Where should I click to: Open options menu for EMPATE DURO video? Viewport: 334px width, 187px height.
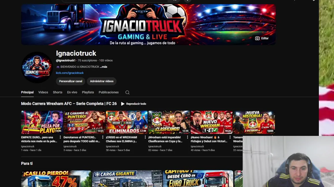point(60,137)
